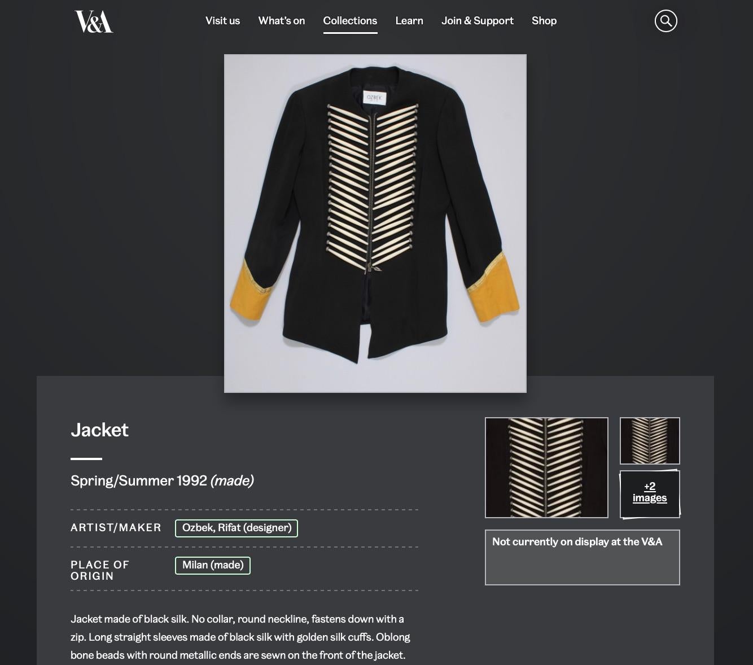Viewport: 753px width, 665px height.
Task: View the large bead detail thumbnail
Action: [546, 467]
